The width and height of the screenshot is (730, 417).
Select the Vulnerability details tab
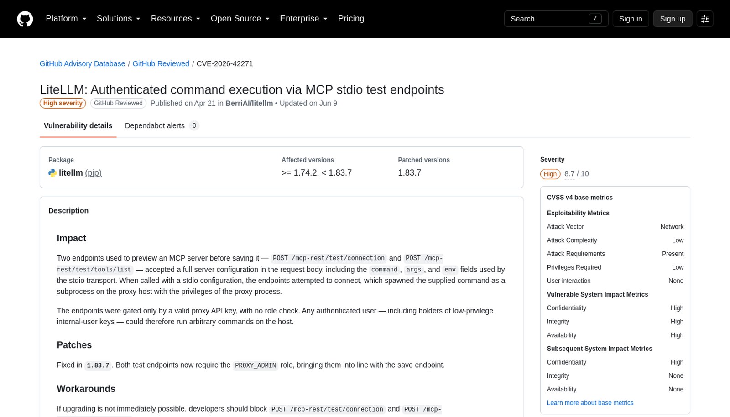[78, 125]
